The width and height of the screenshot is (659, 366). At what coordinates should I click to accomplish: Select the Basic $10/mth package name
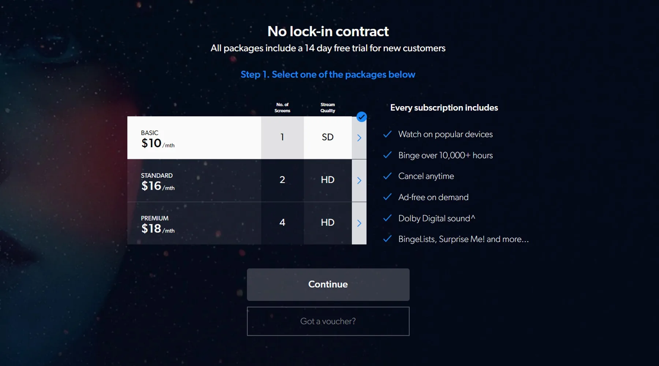[x=157, y=139]
